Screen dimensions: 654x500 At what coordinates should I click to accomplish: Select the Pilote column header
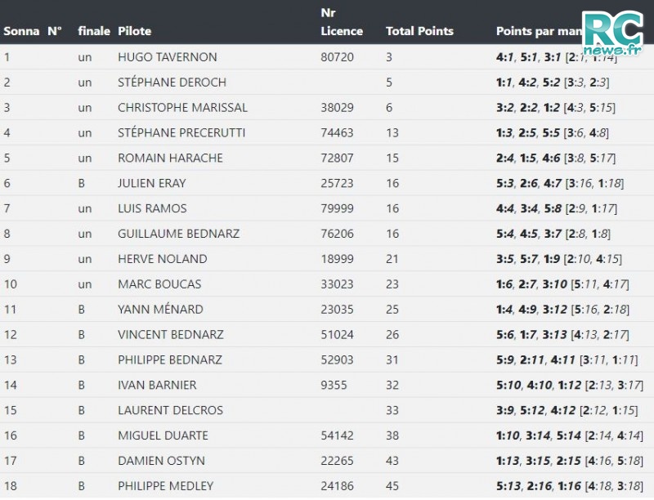click(x=134, y=31)
